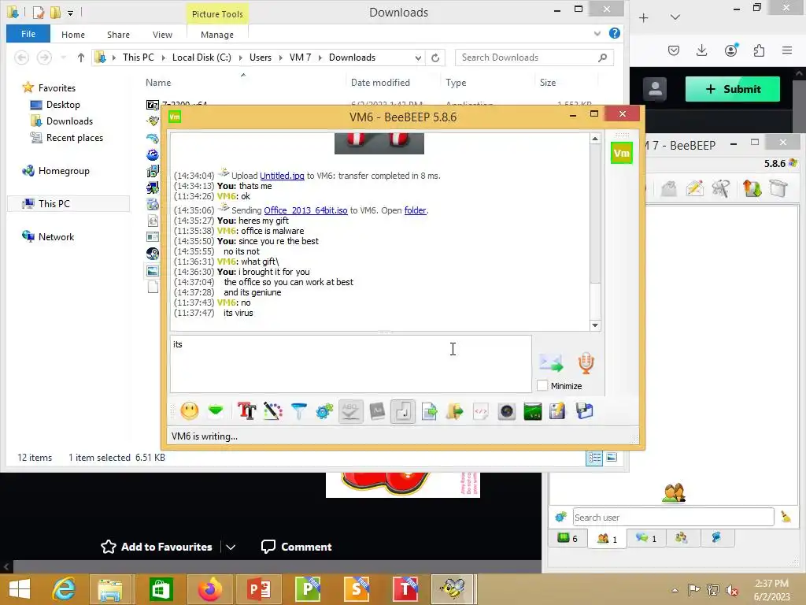Open the upload/download arrows icon in VM 7 BeeBEEP
Screen dimensions: 806x605
pos(752,188)
